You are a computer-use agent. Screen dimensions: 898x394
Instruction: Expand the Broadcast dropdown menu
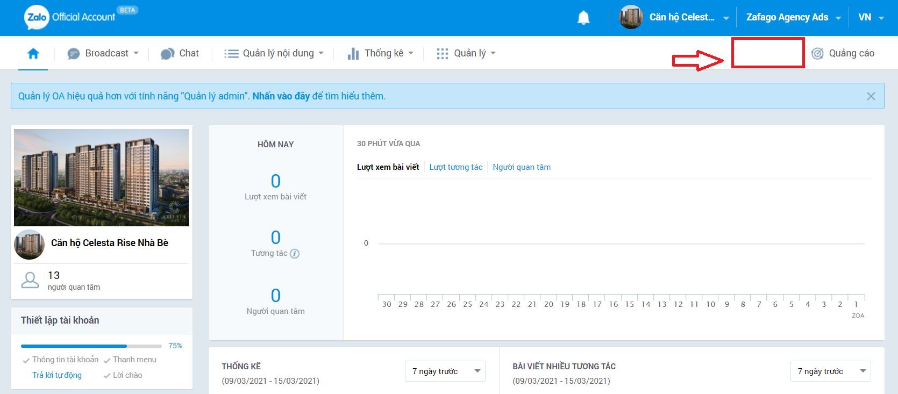(103, 53)
